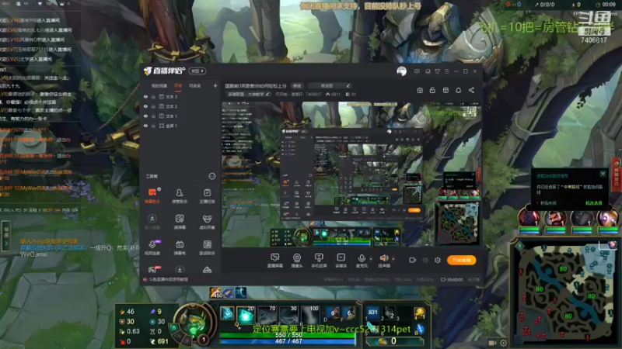The image size is (622, 349).
Task: Add a 摄像头 camera source
Action: pyautogui.click(x=297, y=261)
